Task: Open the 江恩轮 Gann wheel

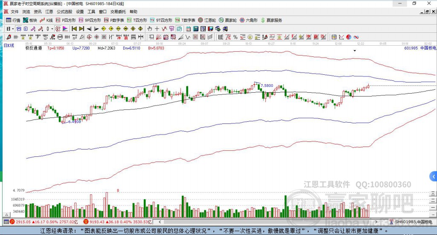Action: [x=207, y=20]
